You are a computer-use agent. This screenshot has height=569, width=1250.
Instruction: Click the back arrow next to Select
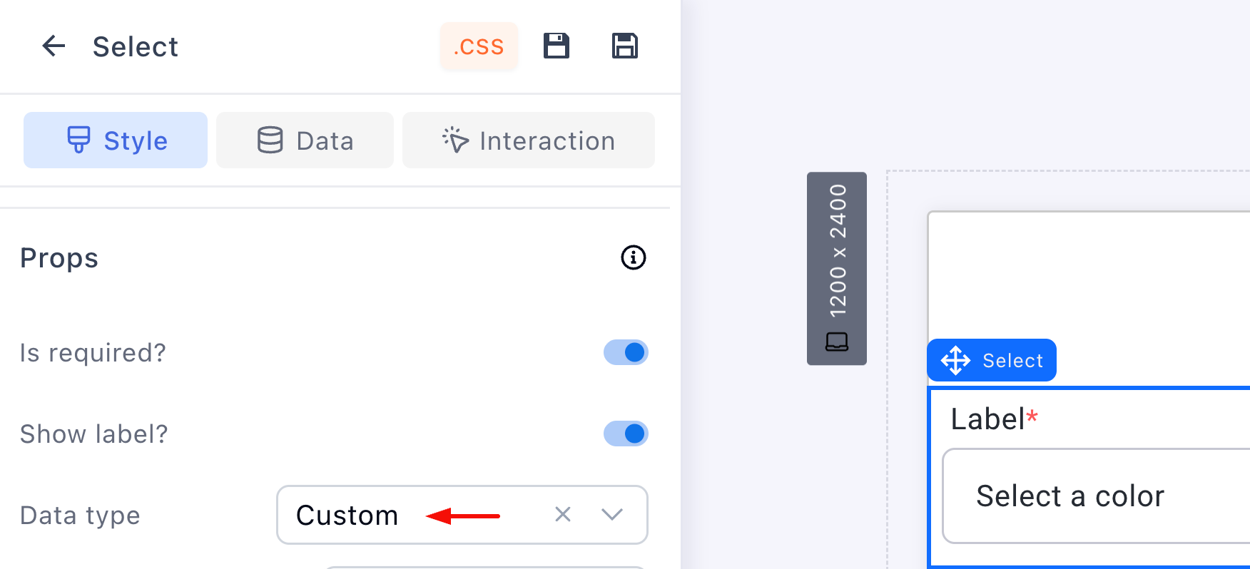point(54,46)
